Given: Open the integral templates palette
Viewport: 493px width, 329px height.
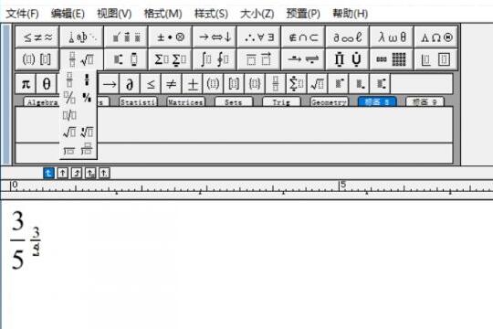Looking at the screenshot, I should (215, 59).
